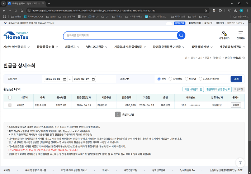
Task: Bookmark this page with address bar star
Action: (206, 10)
